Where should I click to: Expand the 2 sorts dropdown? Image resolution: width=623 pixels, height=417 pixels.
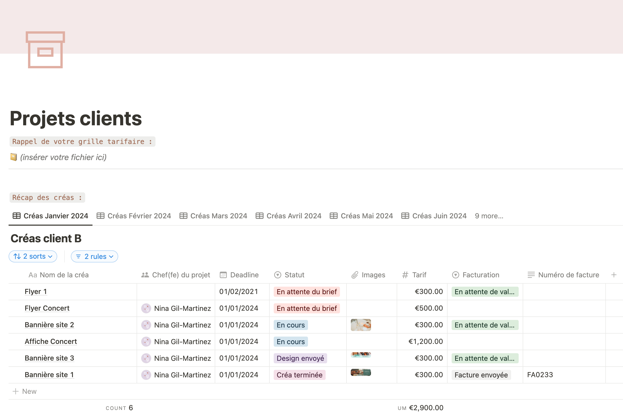33,256
